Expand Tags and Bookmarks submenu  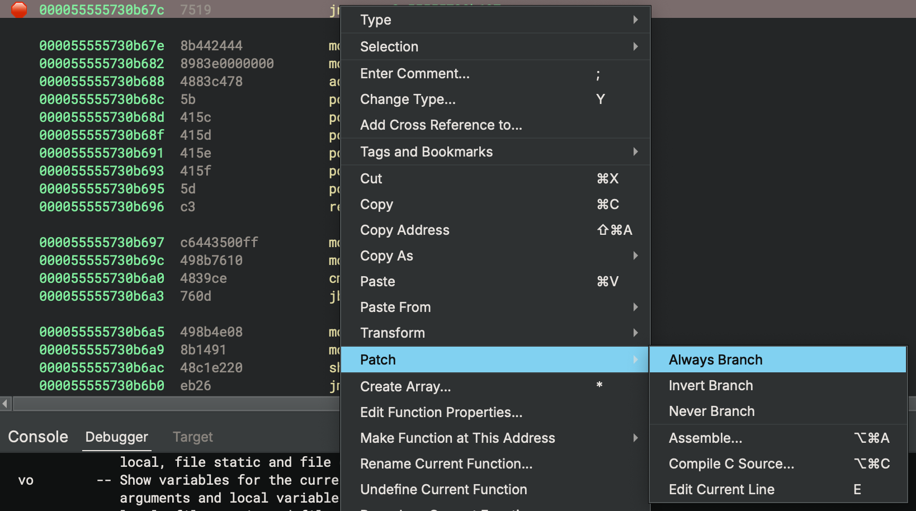pos(495,152)
